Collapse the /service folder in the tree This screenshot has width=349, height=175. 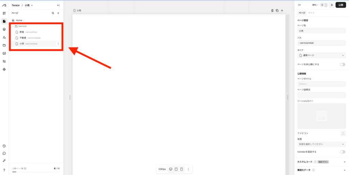(13, 26)
